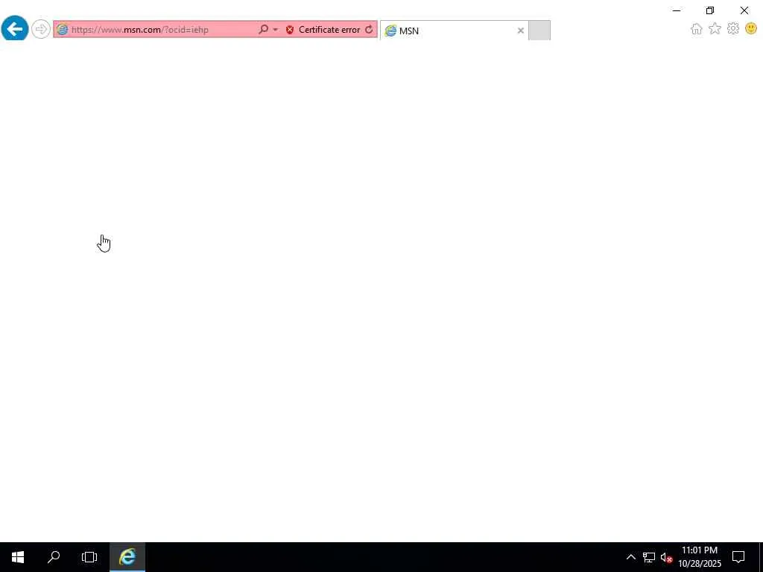Close the Internet Explorer window
This screenshot has height=572, width=763.
744,10
